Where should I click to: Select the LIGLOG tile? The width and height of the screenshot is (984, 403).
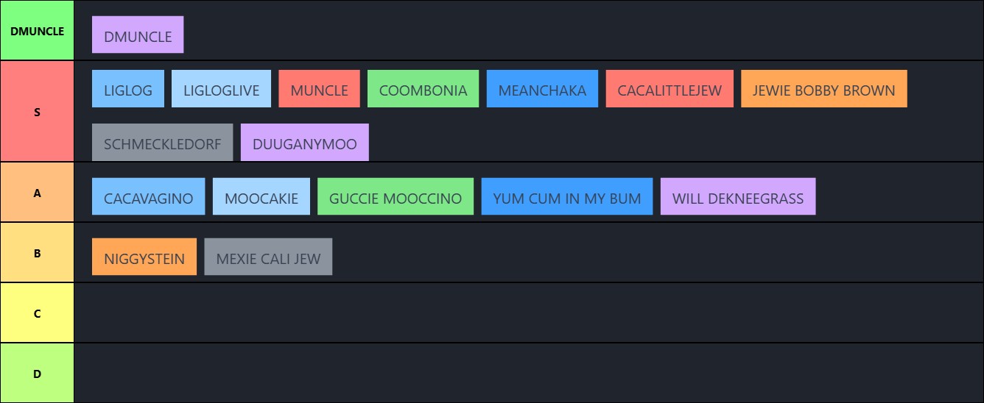pyautogui.click(x=128, y=89)
